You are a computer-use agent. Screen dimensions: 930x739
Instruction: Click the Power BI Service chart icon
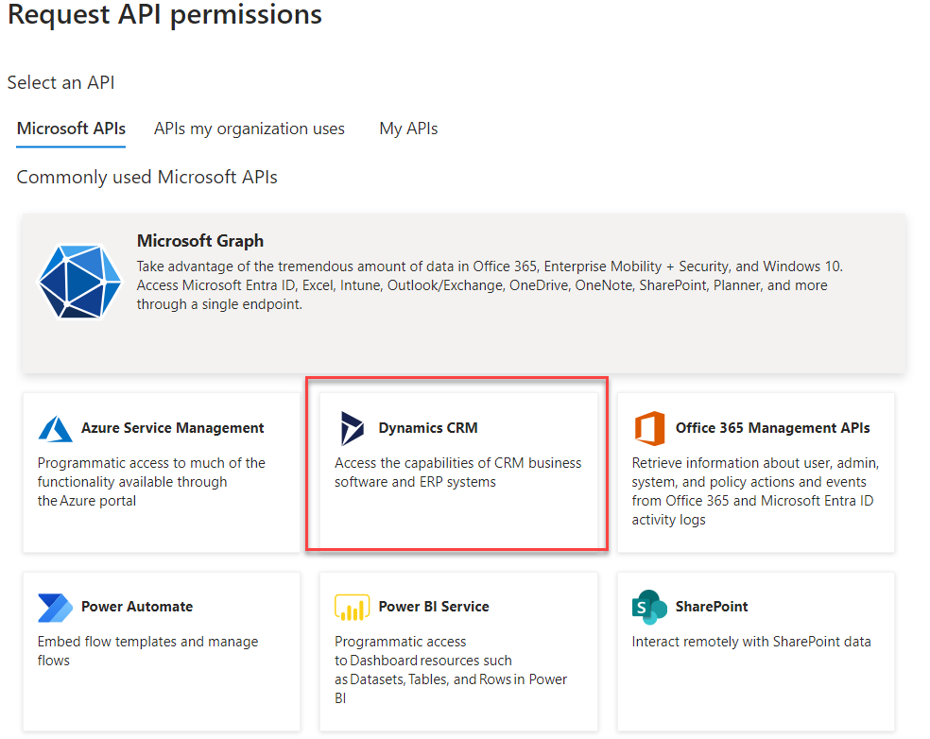click(x=353, y=608)
